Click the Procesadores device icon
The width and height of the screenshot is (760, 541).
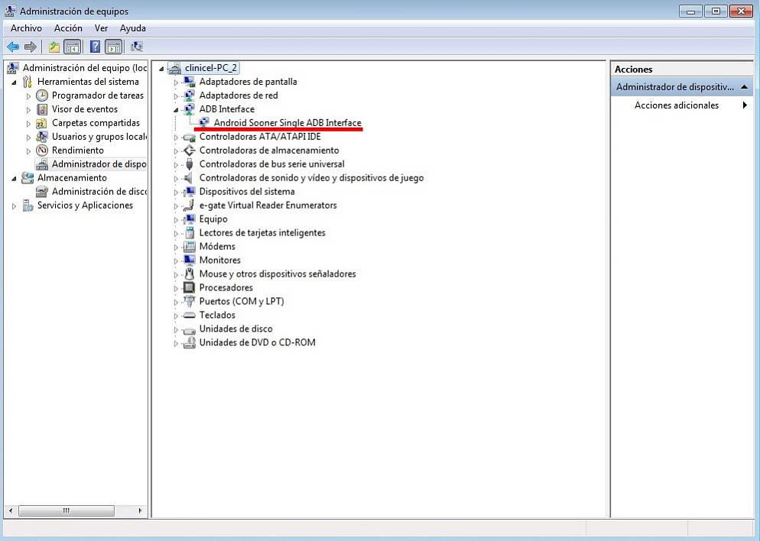(189, 288)
